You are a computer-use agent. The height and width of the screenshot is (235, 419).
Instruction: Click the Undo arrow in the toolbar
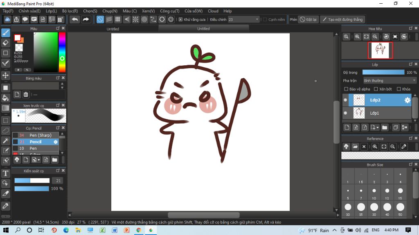point(75,20)
